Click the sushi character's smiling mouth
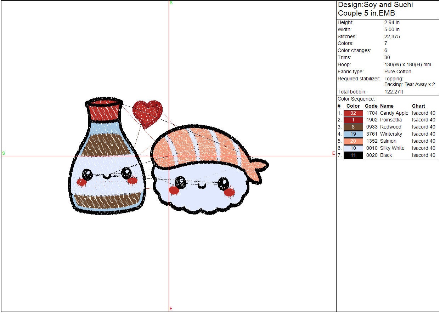Viewport: 440px width, 313px height. [x=202, y=186]
